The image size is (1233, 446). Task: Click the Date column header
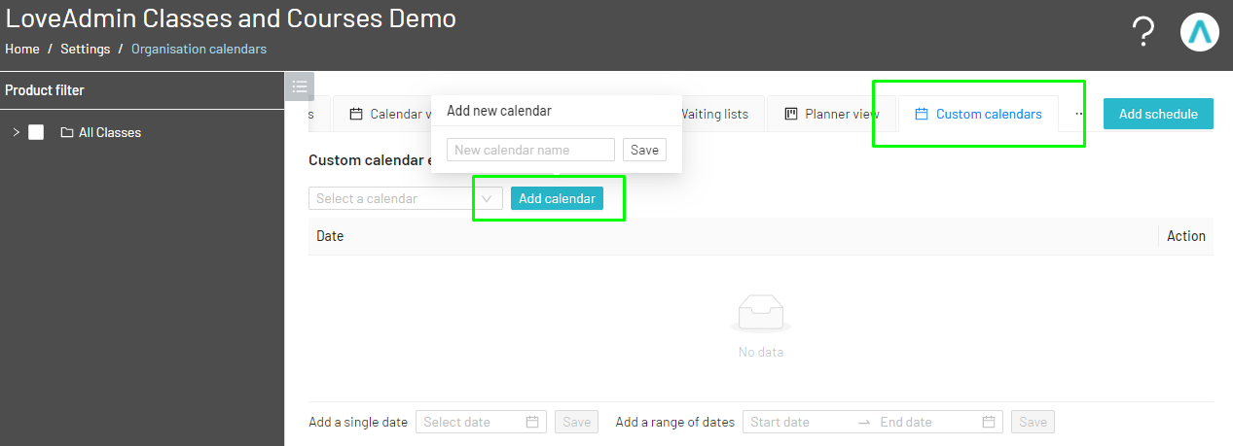tap(330, 236)
